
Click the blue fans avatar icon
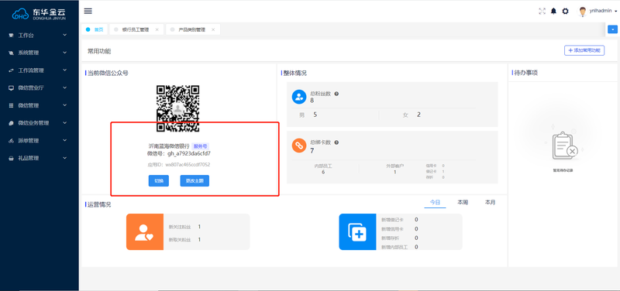click(299, 97)
